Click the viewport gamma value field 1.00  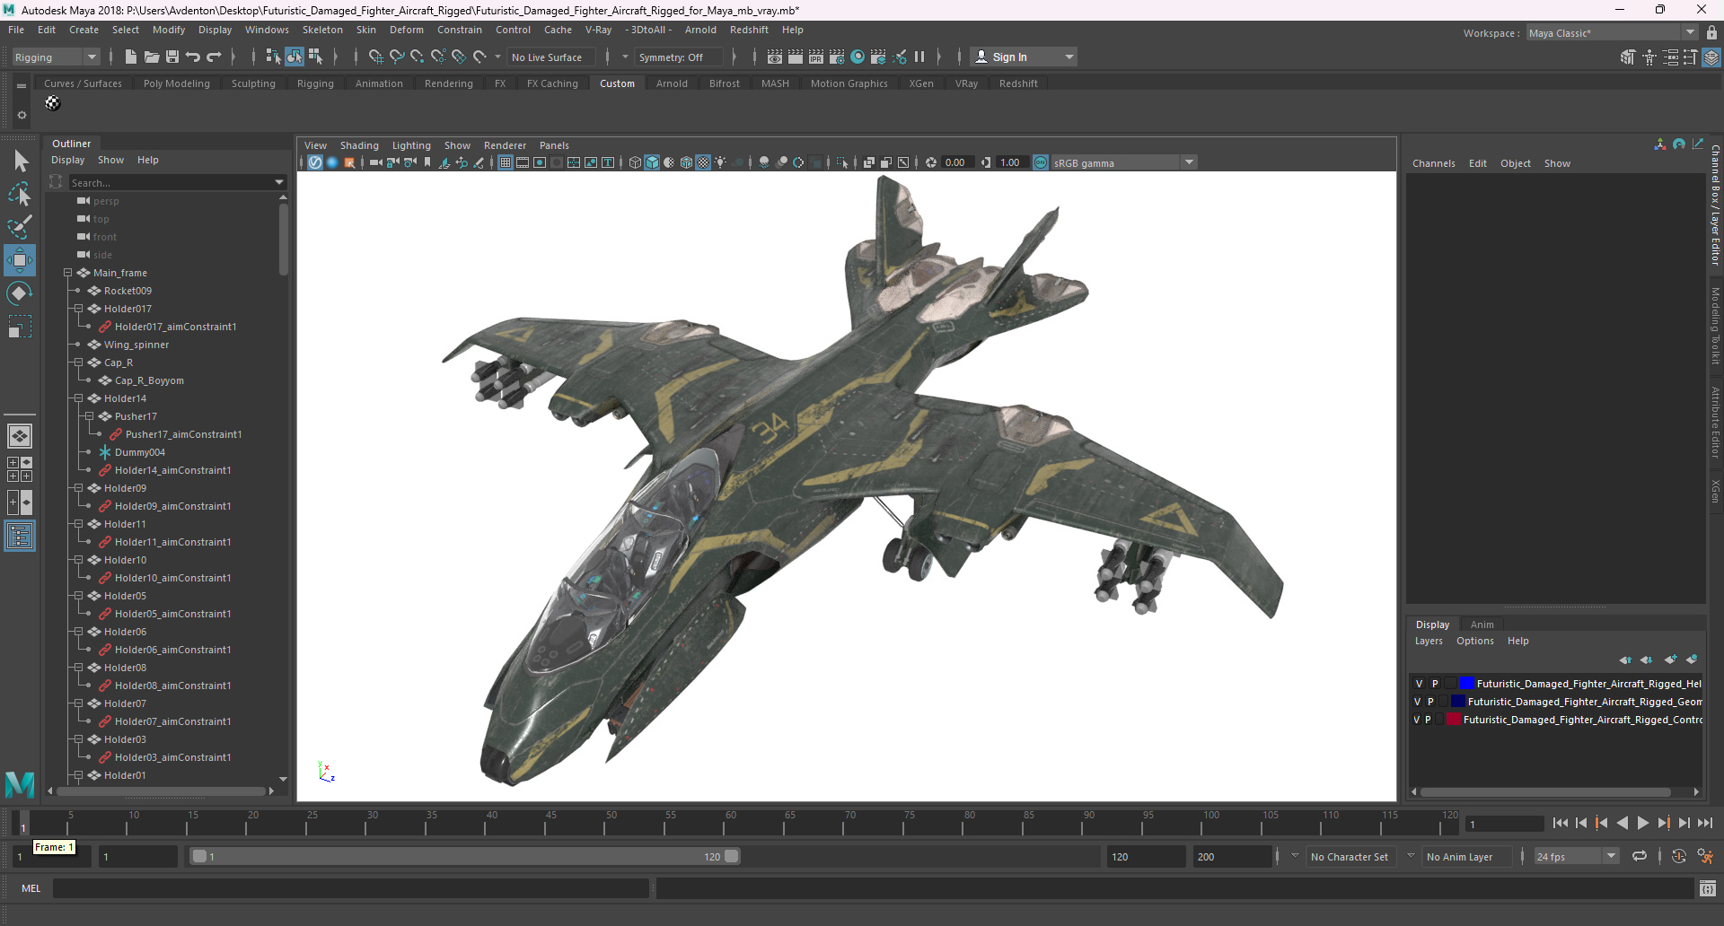(1012, 162)
